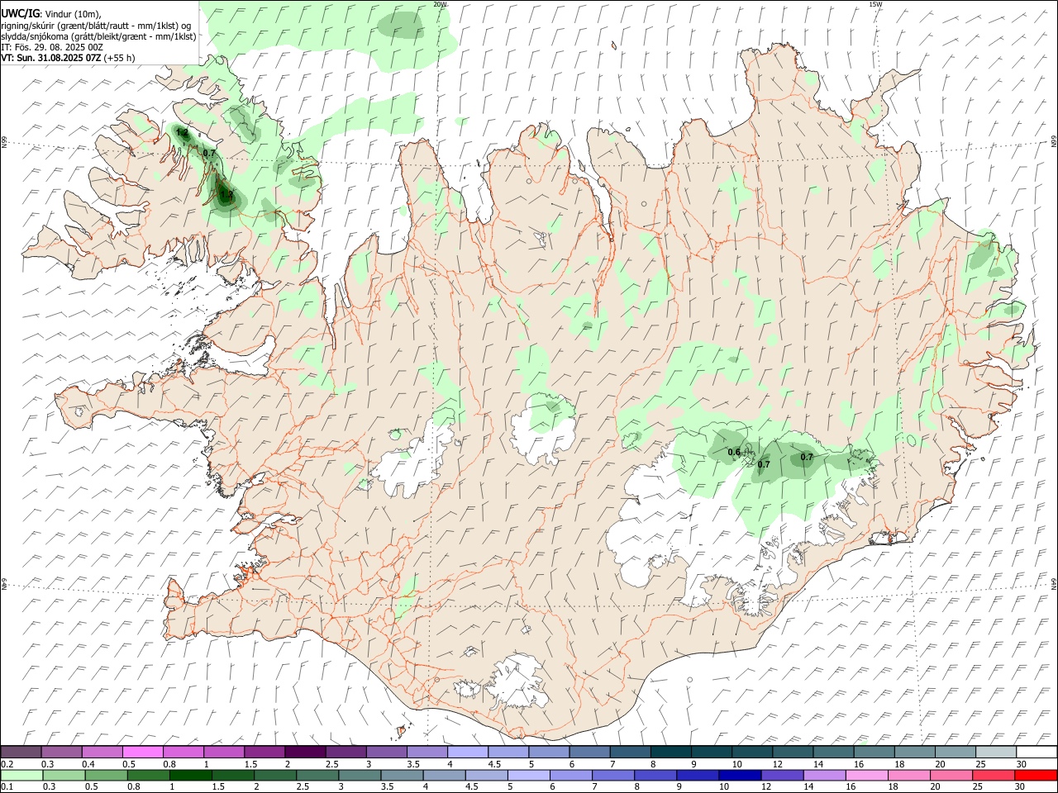Click the 'UWC/IG' title text

point(20,14)
